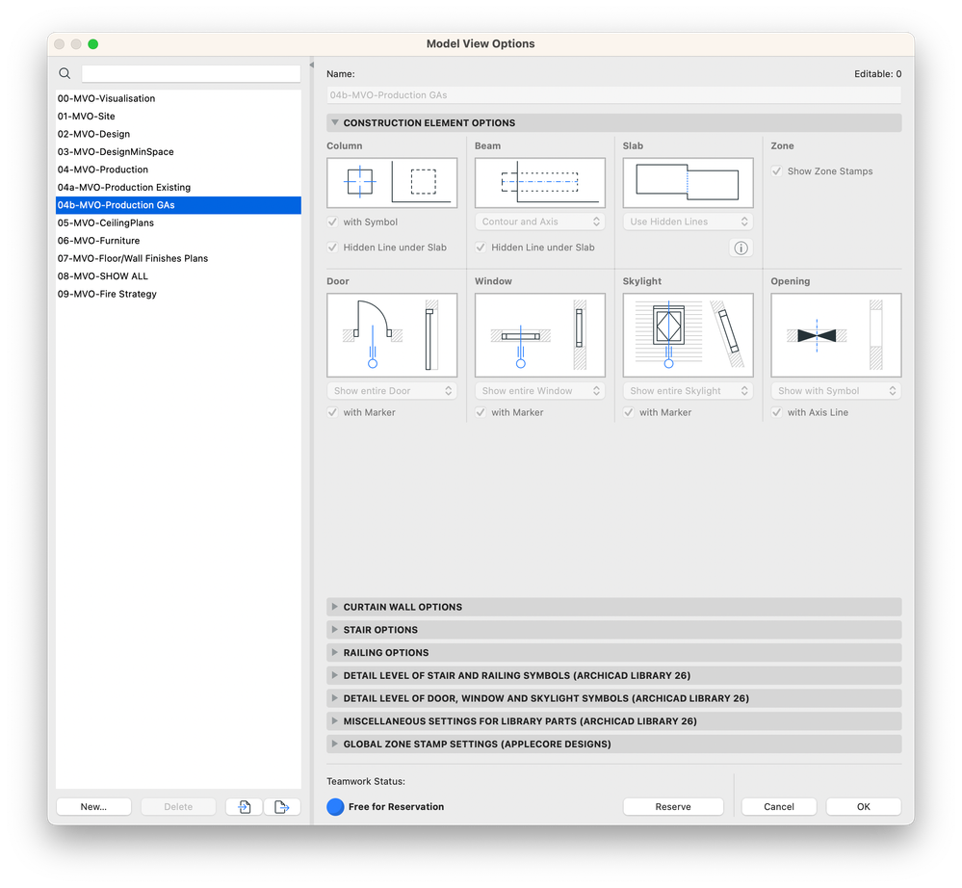
Task: Open the Show entire Window dropdown
Action: tap(540, 391)
